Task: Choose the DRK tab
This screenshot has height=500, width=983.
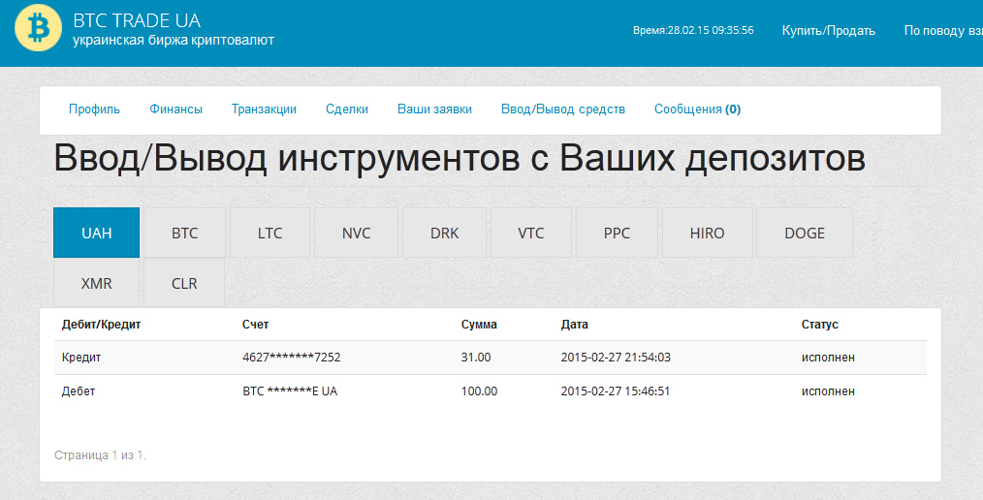Action: [x=444, y=234]
